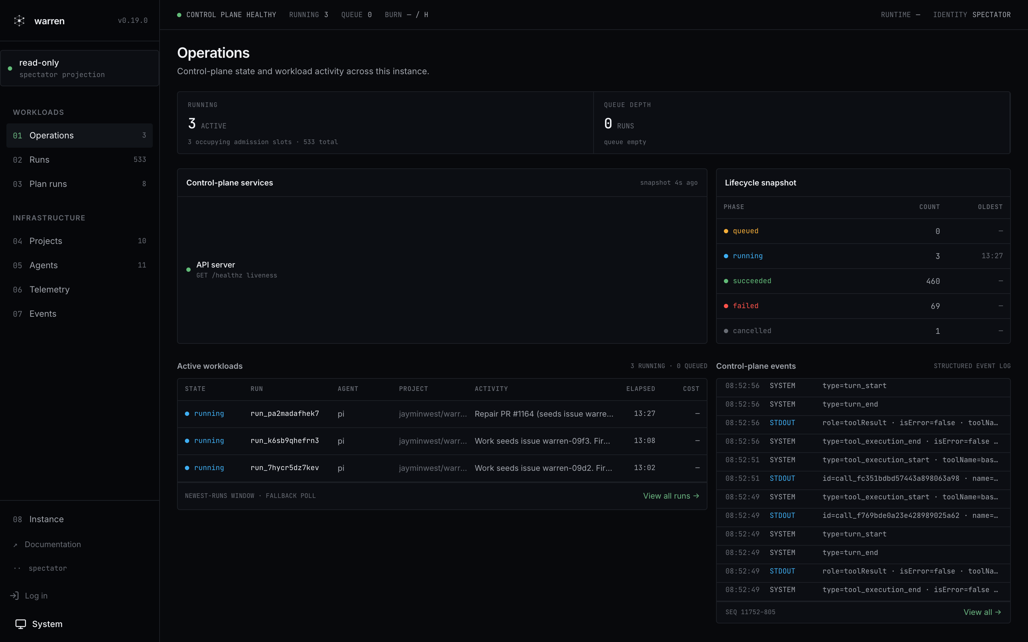The width and height of the screenshot is (1028, 642).
Task: Click the Log in arrow icon
Action: point(14,596)
